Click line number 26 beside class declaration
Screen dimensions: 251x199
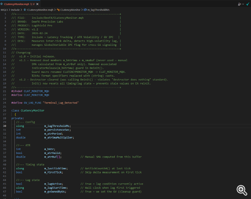point(5,110)
